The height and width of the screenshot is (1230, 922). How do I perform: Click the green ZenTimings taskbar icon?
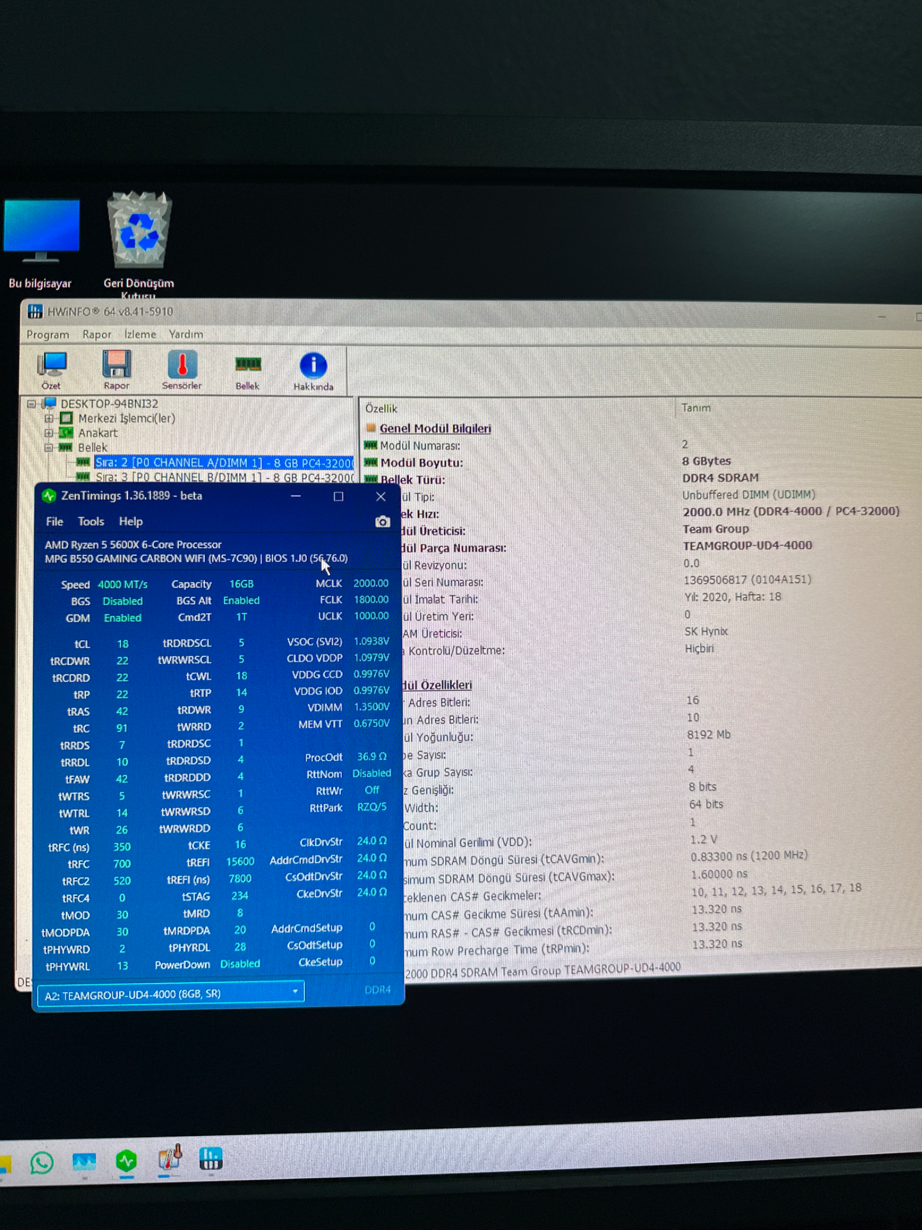pos(126,1161)
